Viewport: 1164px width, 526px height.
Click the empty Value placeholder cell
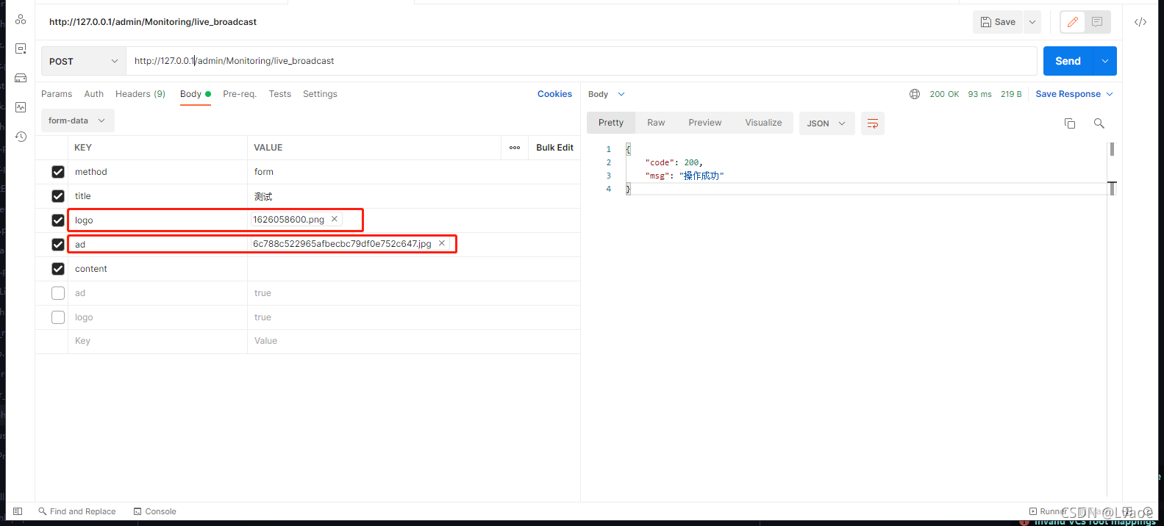[413, 341]
